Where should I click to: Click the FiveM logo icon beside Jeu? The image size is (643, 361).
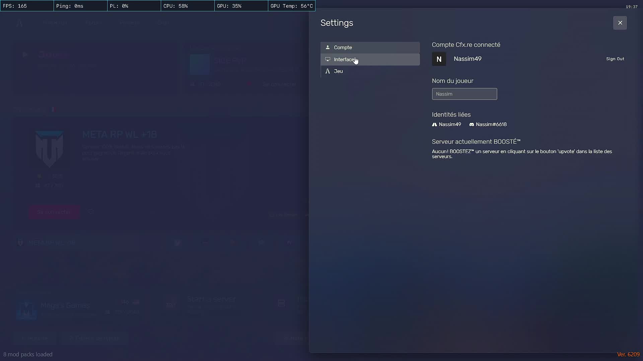[x=328, y=71]
